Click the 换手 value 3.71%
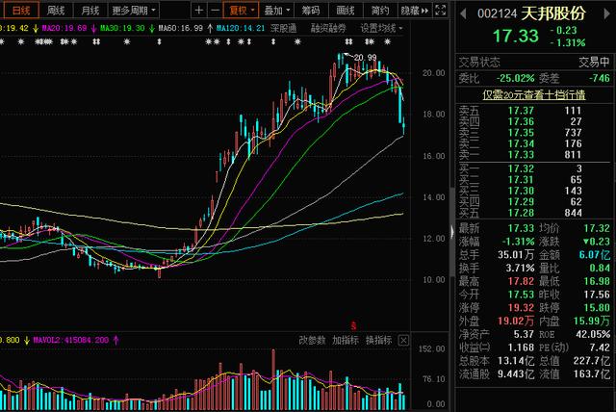This screenshot has width=616, height=412. (x=520, y=269)
